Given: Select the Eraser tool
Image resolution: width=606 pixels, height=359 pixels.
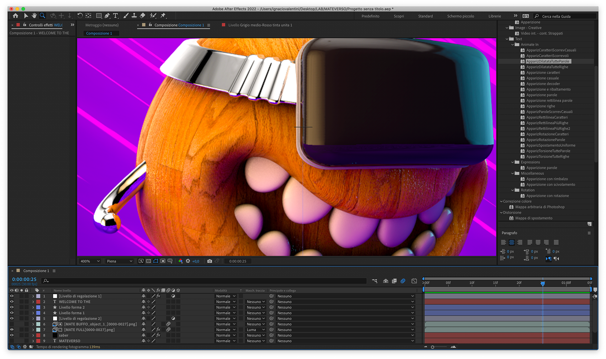Looking at the screenshot, I should (143, 15).
